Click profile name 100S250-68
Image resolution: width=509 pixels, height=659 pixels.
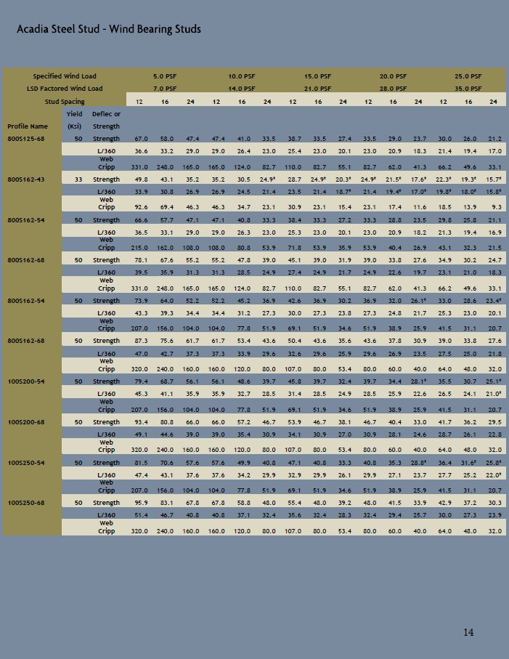(x=26, y=503)
